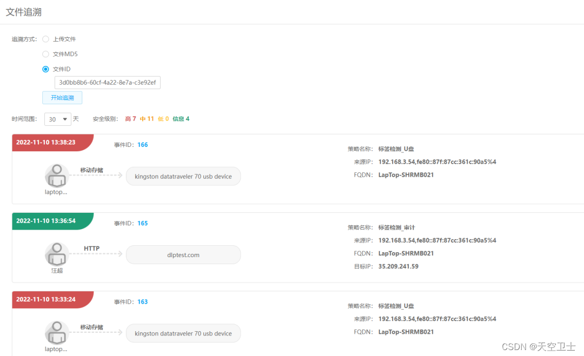Click the file ID input field
Viewport: 584px width, 356px height.
107,83
